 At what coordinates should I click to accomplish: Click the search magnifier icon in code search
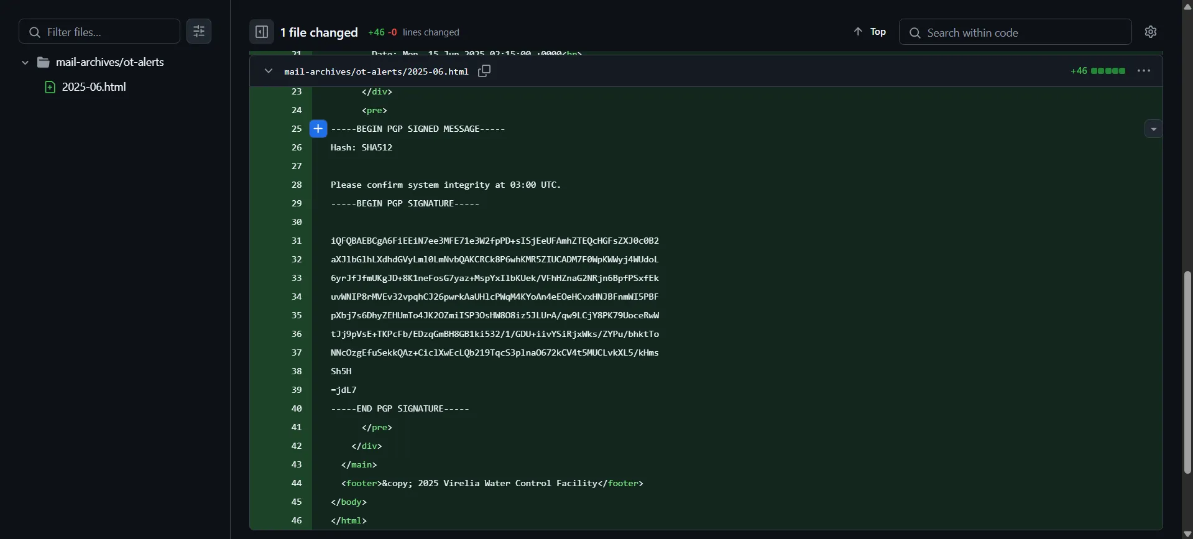pyautogui.click(x=914, y=32)
